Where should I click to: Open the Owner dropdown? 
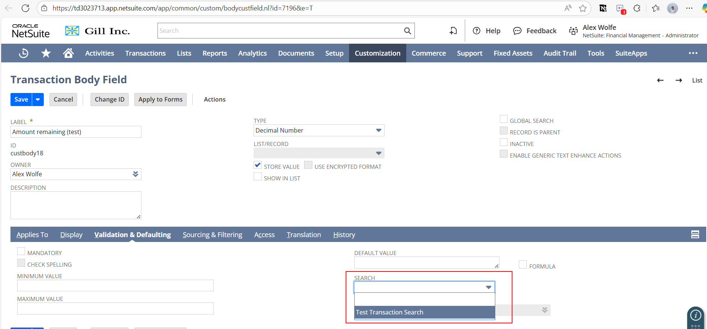[135, 174]
